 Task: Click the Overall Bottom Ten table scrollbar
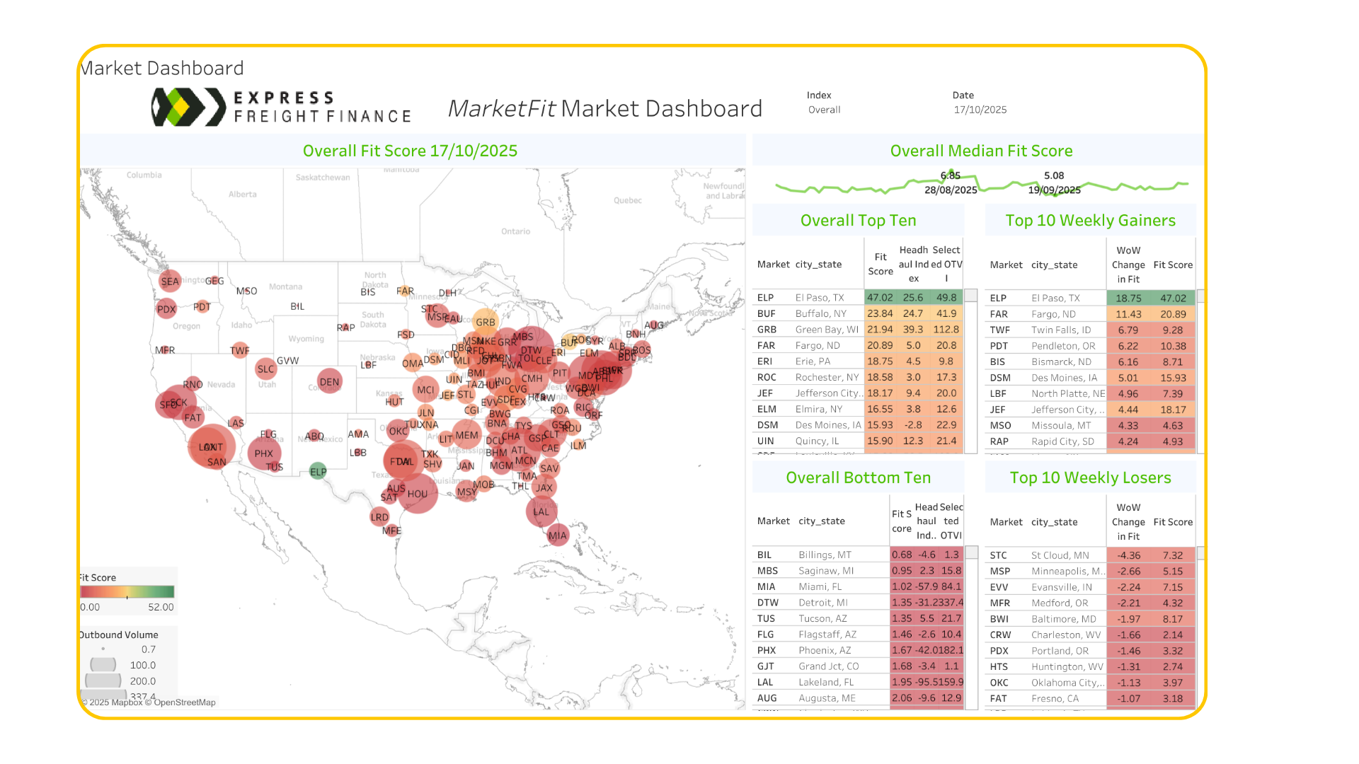click(971, 552)
